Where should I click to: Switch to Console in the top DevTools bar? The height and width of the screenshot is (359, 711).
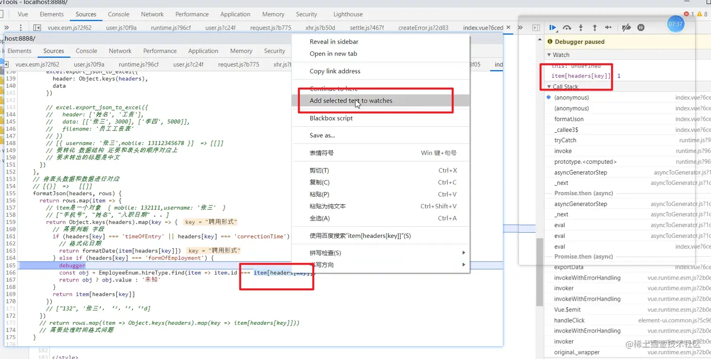point(118,14)
